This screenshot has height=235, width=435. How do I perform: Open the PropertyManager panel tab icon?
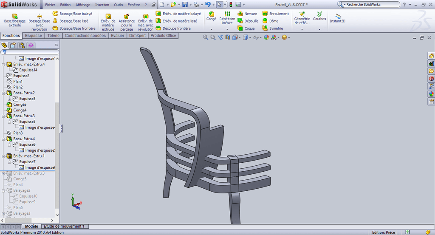click(x=13, y=45)
